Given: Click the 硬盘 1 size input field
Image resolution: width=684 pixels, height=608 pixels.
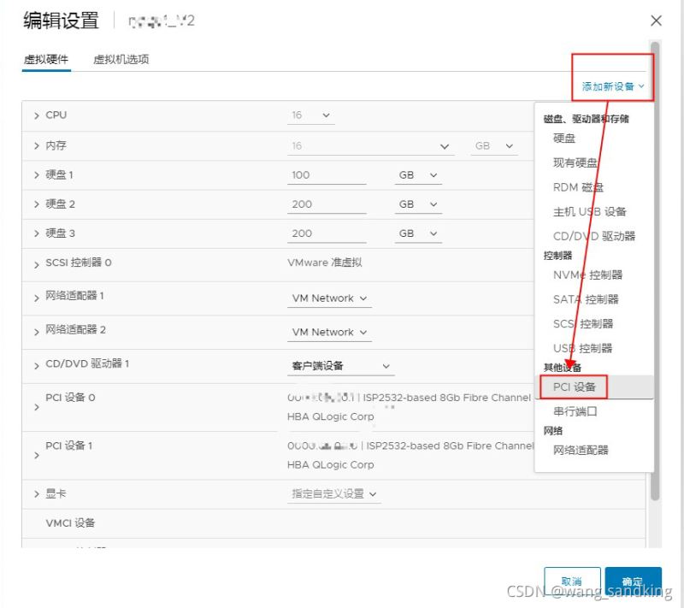Looking at the screenshot, I should pos(327,175).
